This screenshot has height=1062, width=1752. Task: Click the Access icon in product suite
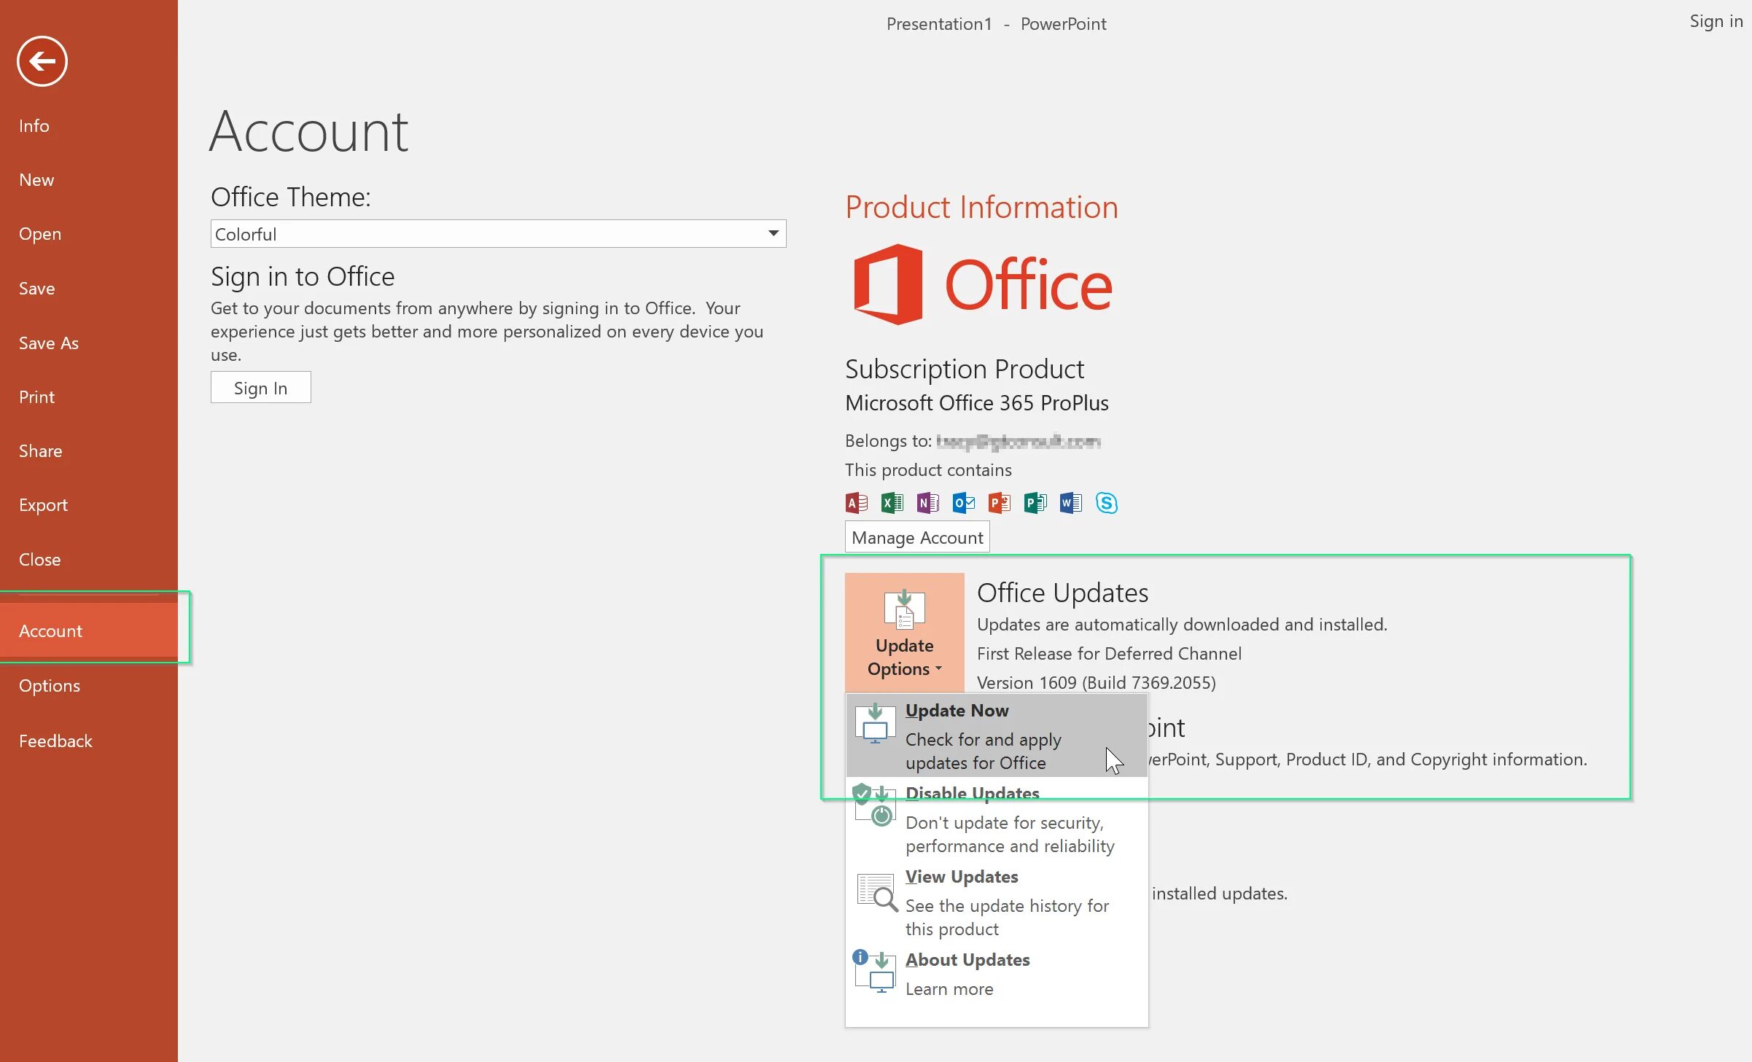(856, 501)
